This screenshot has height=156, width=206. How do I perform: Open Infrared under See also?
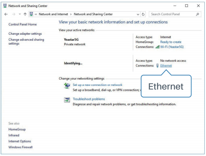14,135
